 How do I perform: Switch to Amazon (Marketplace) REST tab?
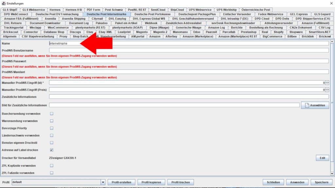(x=238, y=36)
